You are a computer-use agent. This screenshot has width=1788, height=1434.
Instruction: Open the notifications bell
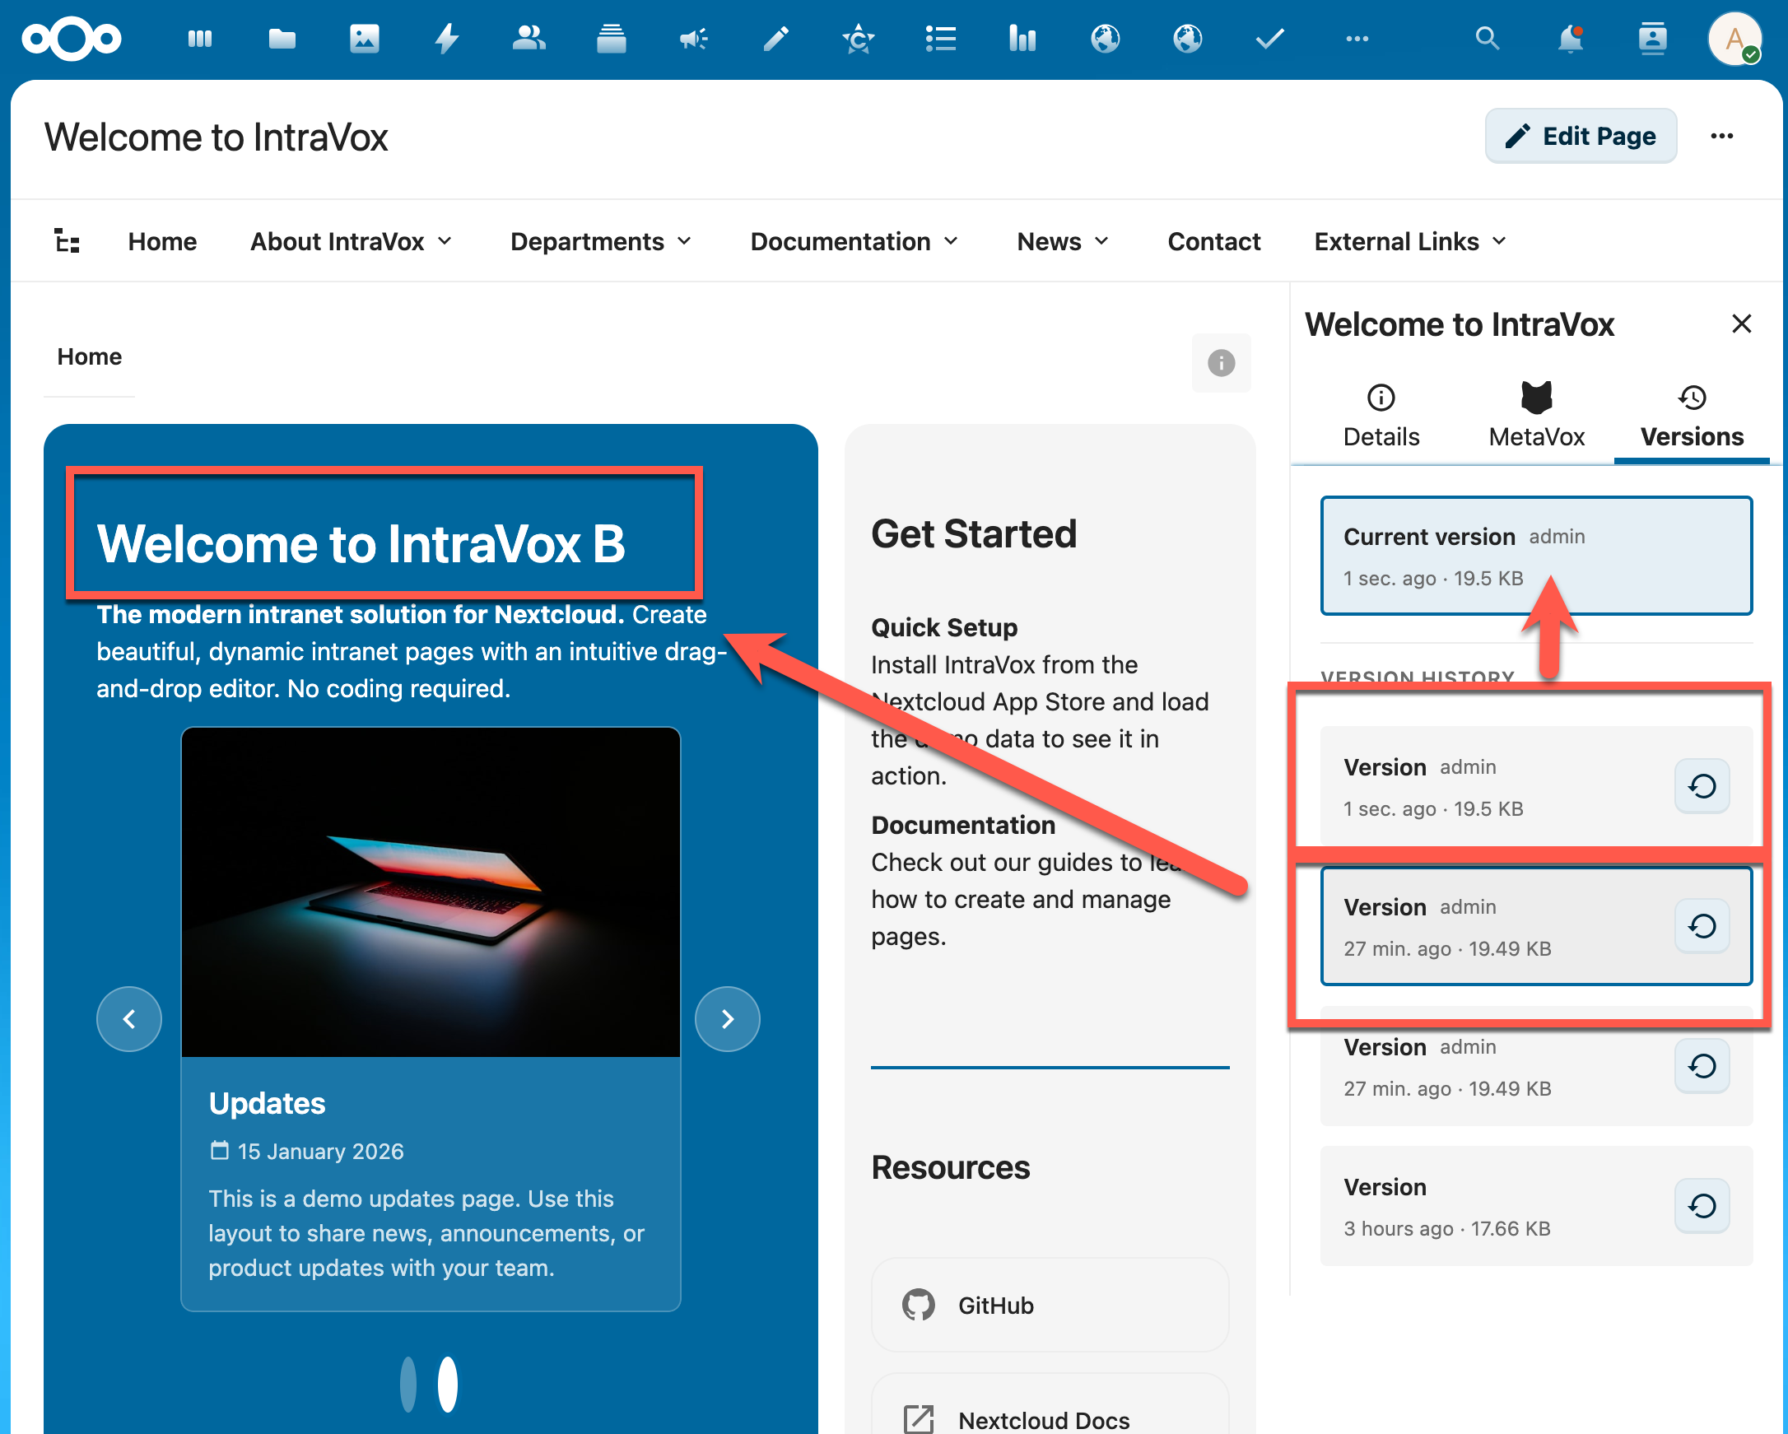click(x=1570, y=38)
